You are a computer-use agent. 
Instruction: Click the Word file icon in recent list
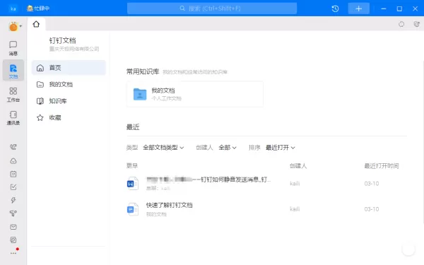pyautogui.click(x=133, y=184)
